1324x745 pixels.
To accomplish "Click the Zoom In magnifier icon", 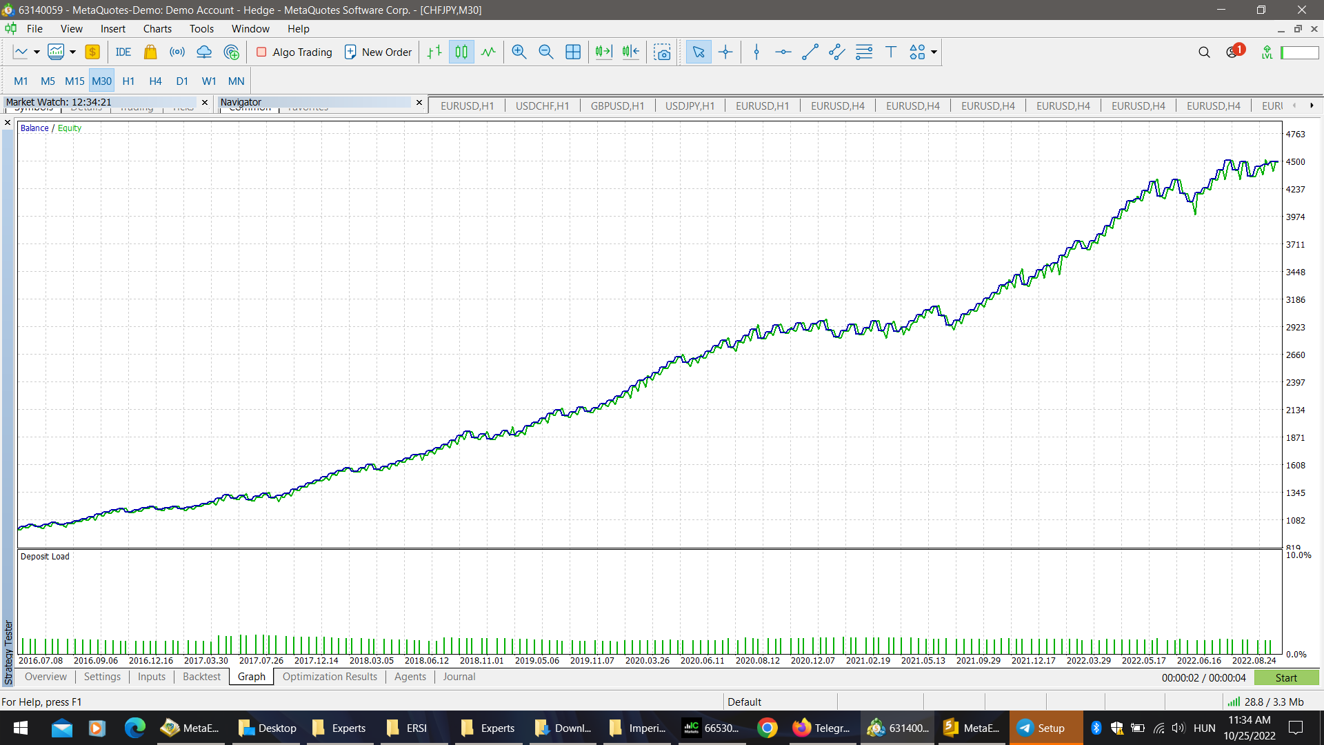I will coord(519,52).
